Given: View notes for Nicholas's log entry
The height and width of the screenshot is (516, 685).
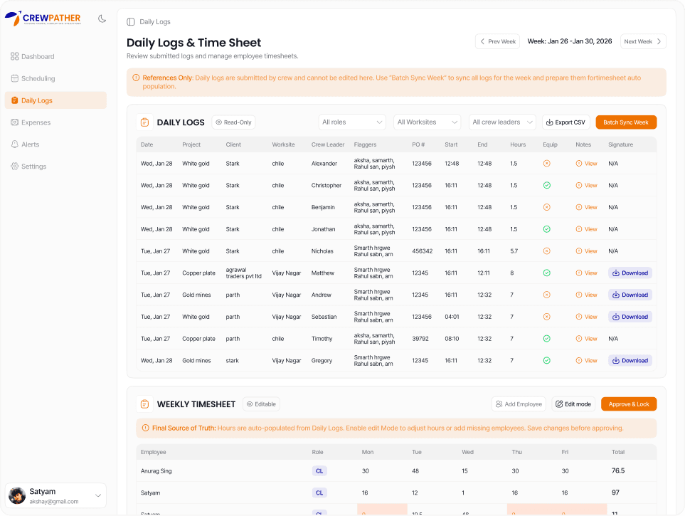Looking at the screenshot, I should coord(587,251).
